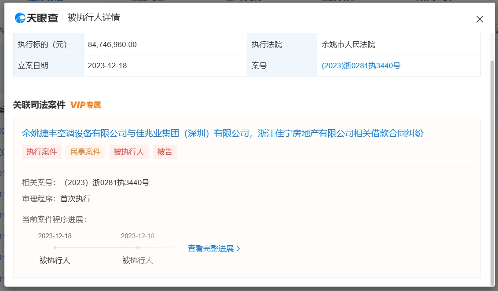
Task: Open 查看完整进展 link
Action: [x=211, y=248]
